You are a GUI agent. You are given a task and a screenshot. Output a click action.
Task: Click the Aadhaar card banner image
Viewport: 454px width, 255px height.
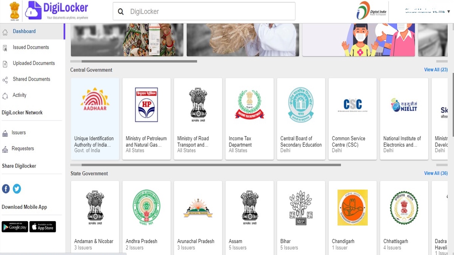(127, 40)
